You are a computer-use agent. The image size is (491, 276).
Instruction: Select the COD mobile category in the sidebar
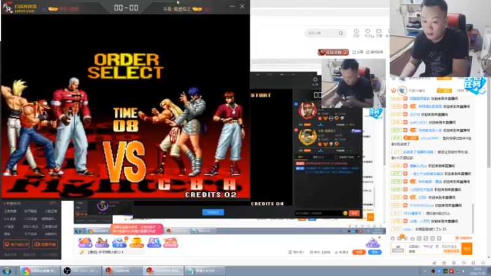click(x=30, y=219)
